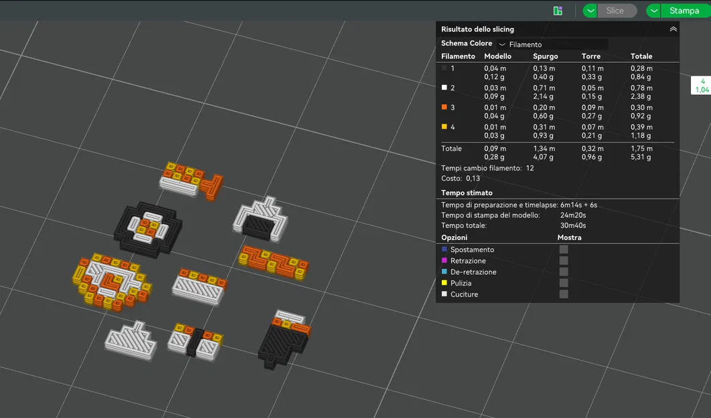
Task: Click the plate layout icon beside Slice
Action: tap(558, 11)
